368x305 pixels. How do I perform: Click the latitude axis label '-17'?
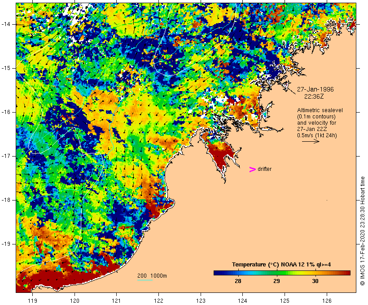tap(6, 156)
